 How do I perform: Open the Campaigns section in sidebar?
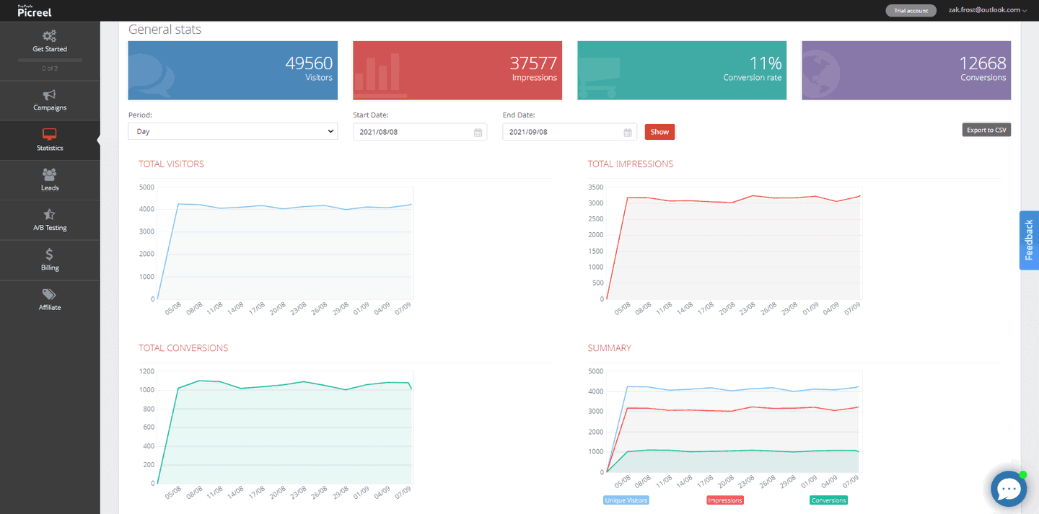[50, 99]
